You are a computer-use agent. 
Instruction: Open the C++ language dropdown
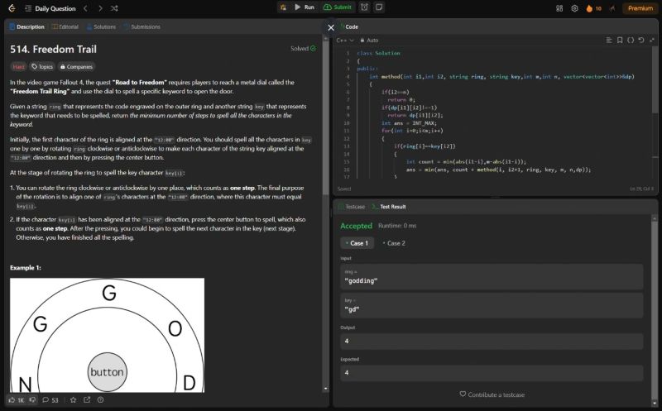345,40
